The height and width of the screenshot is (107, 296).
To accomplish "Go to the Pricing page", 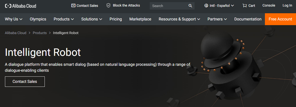I will pyautogui.click(x=115, y=19).
